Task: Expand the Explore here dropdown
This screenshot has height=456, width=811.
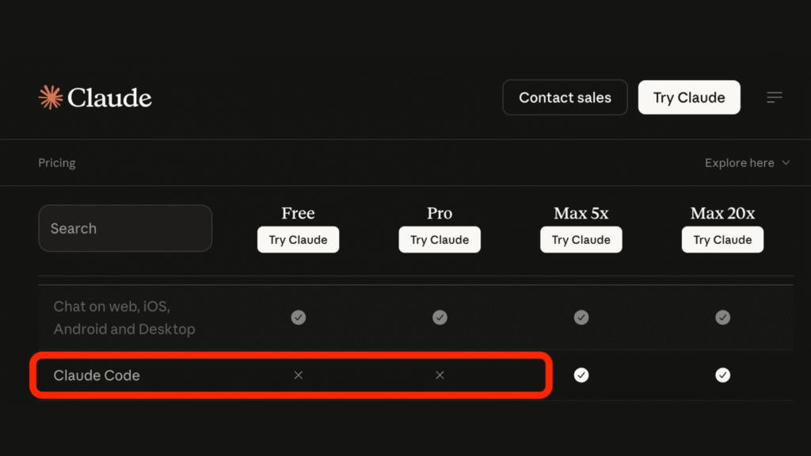Action: [740, 163]
